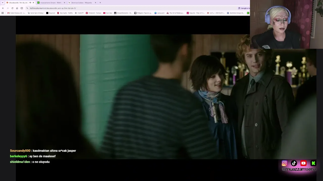Open the ChatGPT bookmark
This screenshot has width=323, height=181.
coord(79,13)
